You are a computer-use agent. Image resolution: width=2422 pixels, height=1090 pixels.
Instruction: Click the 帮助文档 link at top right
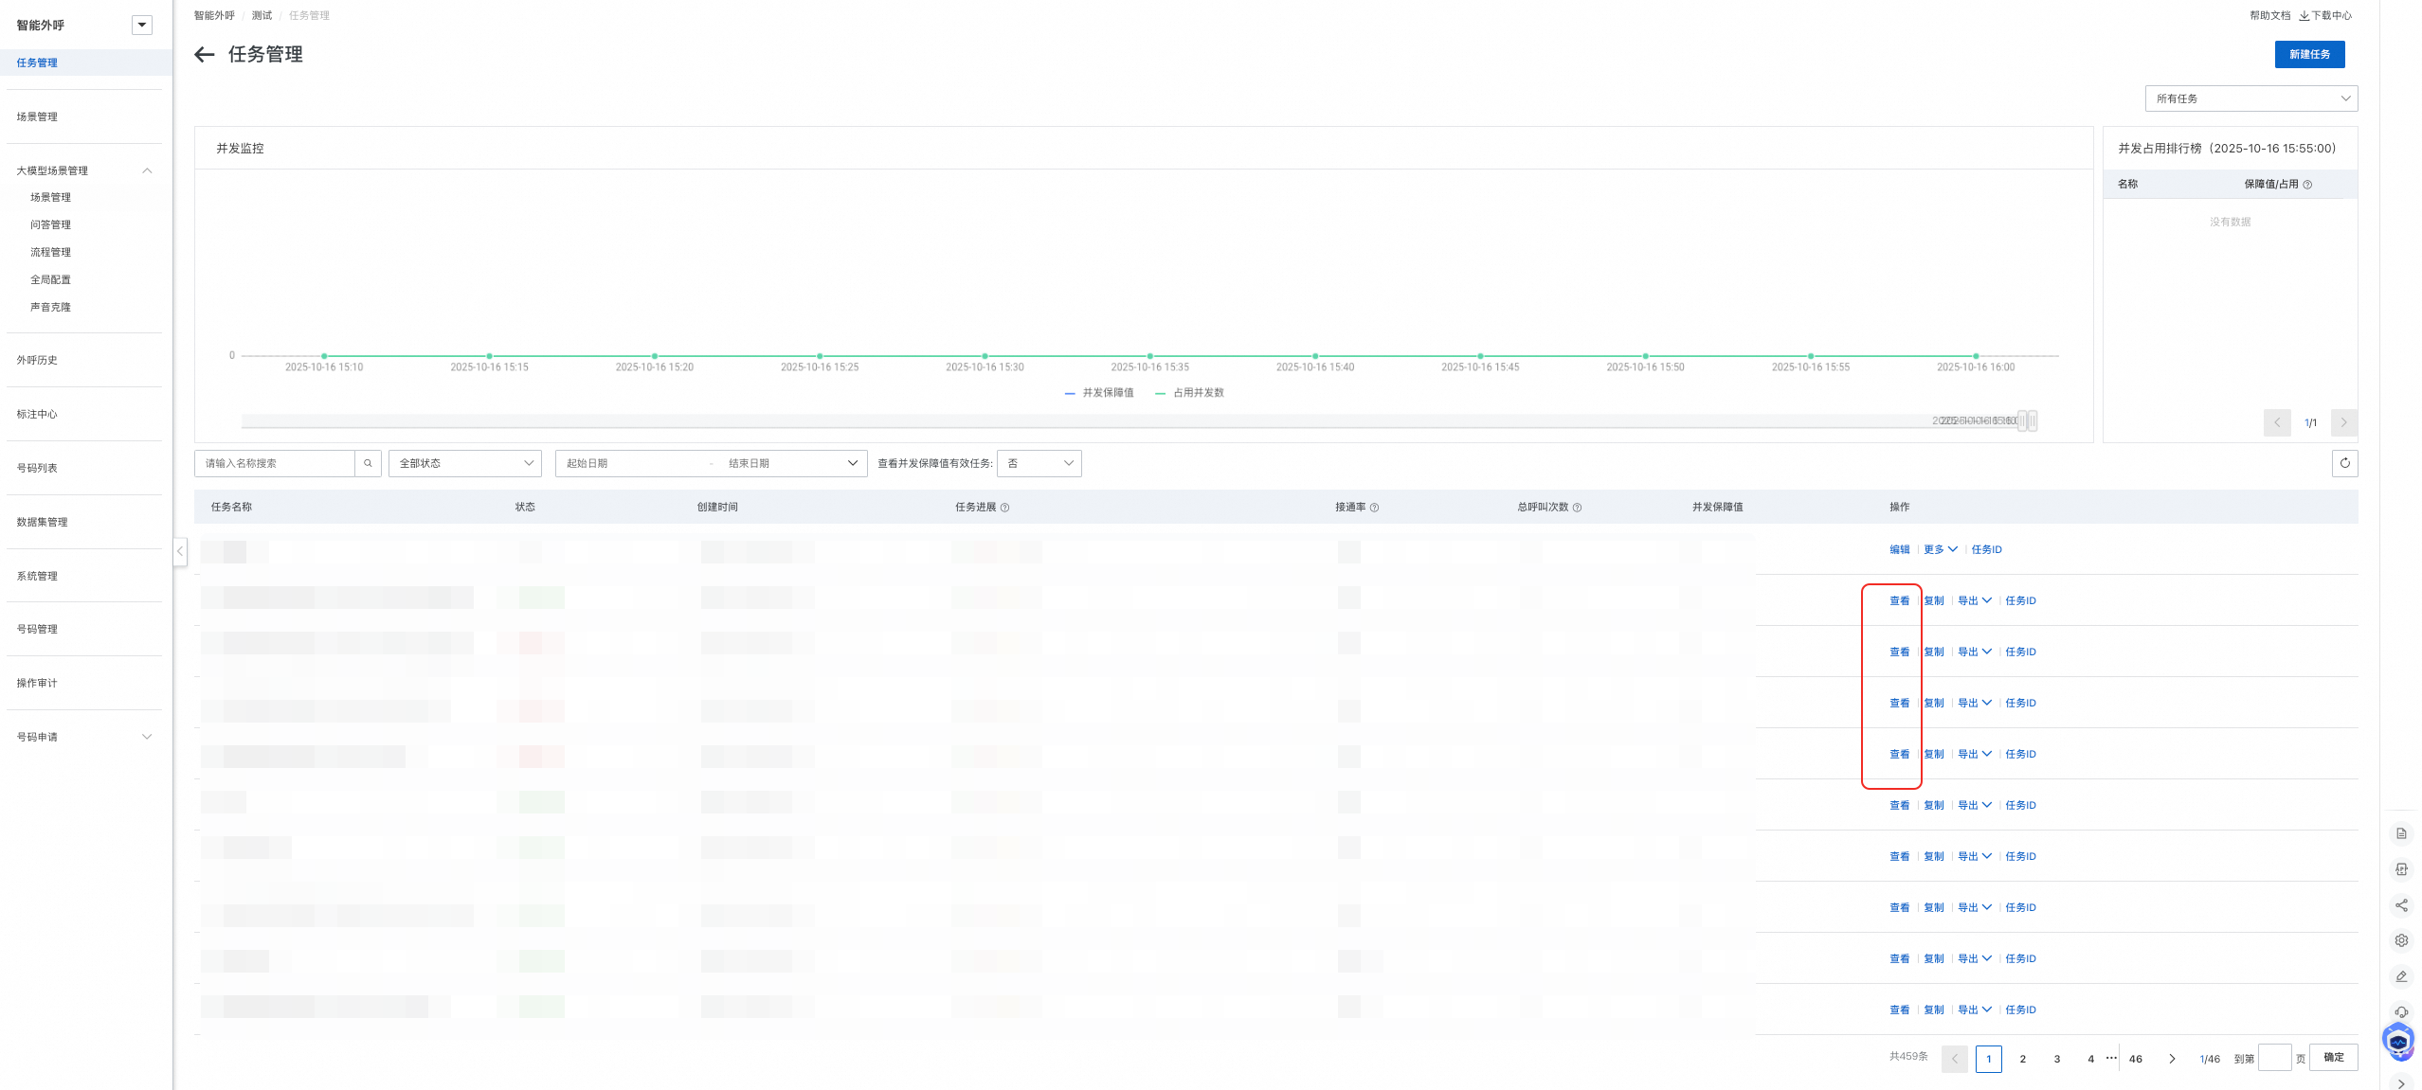point(2269,15)
